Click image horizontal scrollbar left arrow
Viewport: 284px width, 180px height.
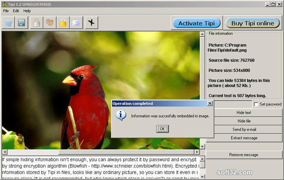[x=5, y=152]
